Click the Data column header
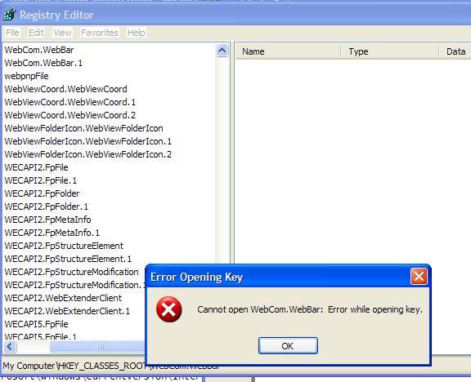Image resolution: width=471 pixels, height=382 pixels. tap(455, 51)
